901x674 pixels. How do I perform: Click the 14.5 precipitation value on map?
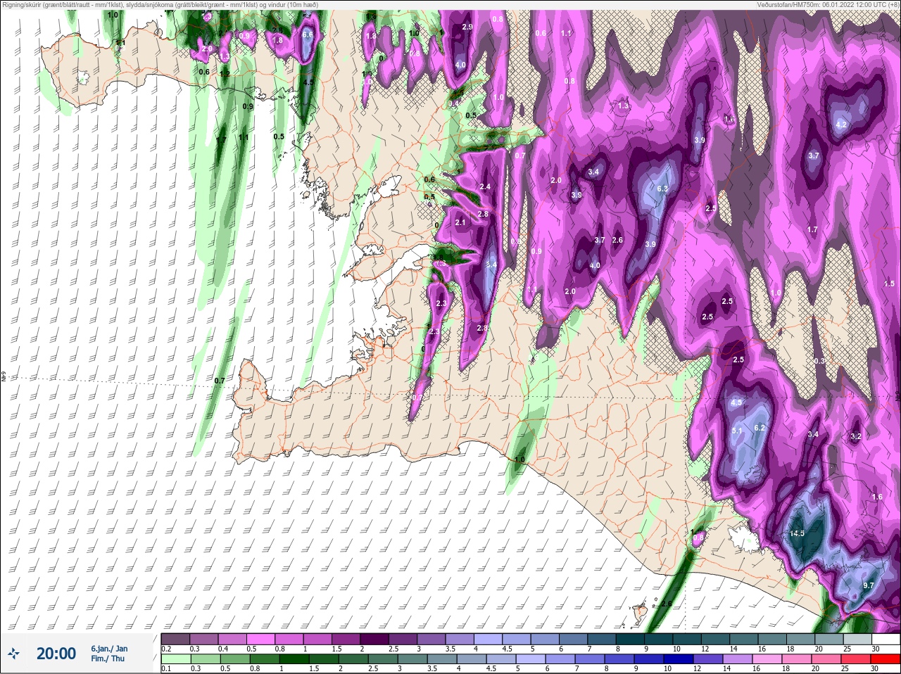point(797,533)
